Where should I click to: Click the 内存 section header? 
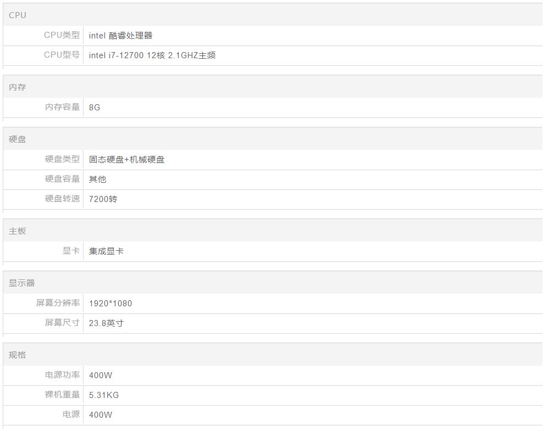18,87
